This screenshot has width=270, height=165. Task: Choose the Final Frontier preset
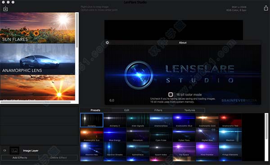tap(207, 149)
